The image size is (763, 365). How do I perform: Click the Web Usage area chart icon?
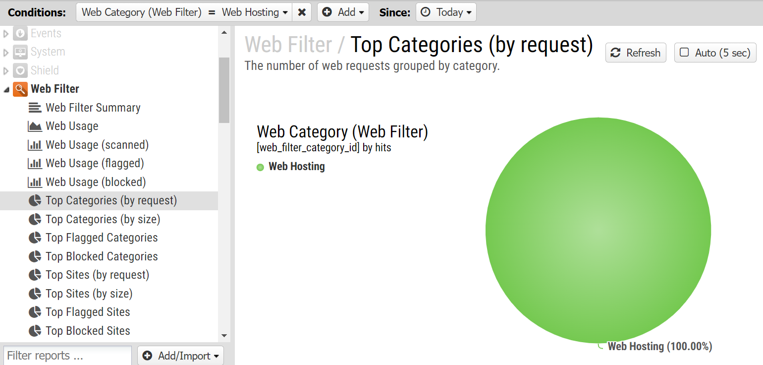[35, 126]
